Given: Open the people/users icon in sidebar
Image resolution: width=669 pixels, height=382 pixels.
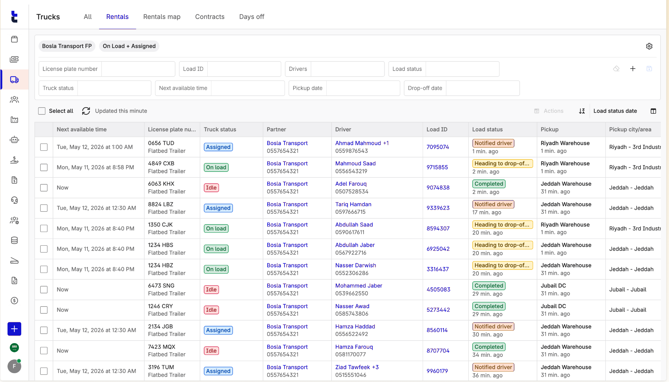Looking at the screenshot, I should click(x=14, y=100).
